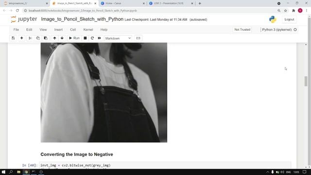This screenshot has height=175, width=311.
Task: Switch to the Home - Canva tab
Action: (121, 3)
